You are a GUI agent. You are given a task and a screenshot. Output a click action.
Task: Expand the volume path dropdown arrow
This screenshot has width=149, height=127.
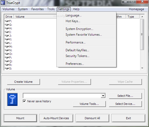103,96
